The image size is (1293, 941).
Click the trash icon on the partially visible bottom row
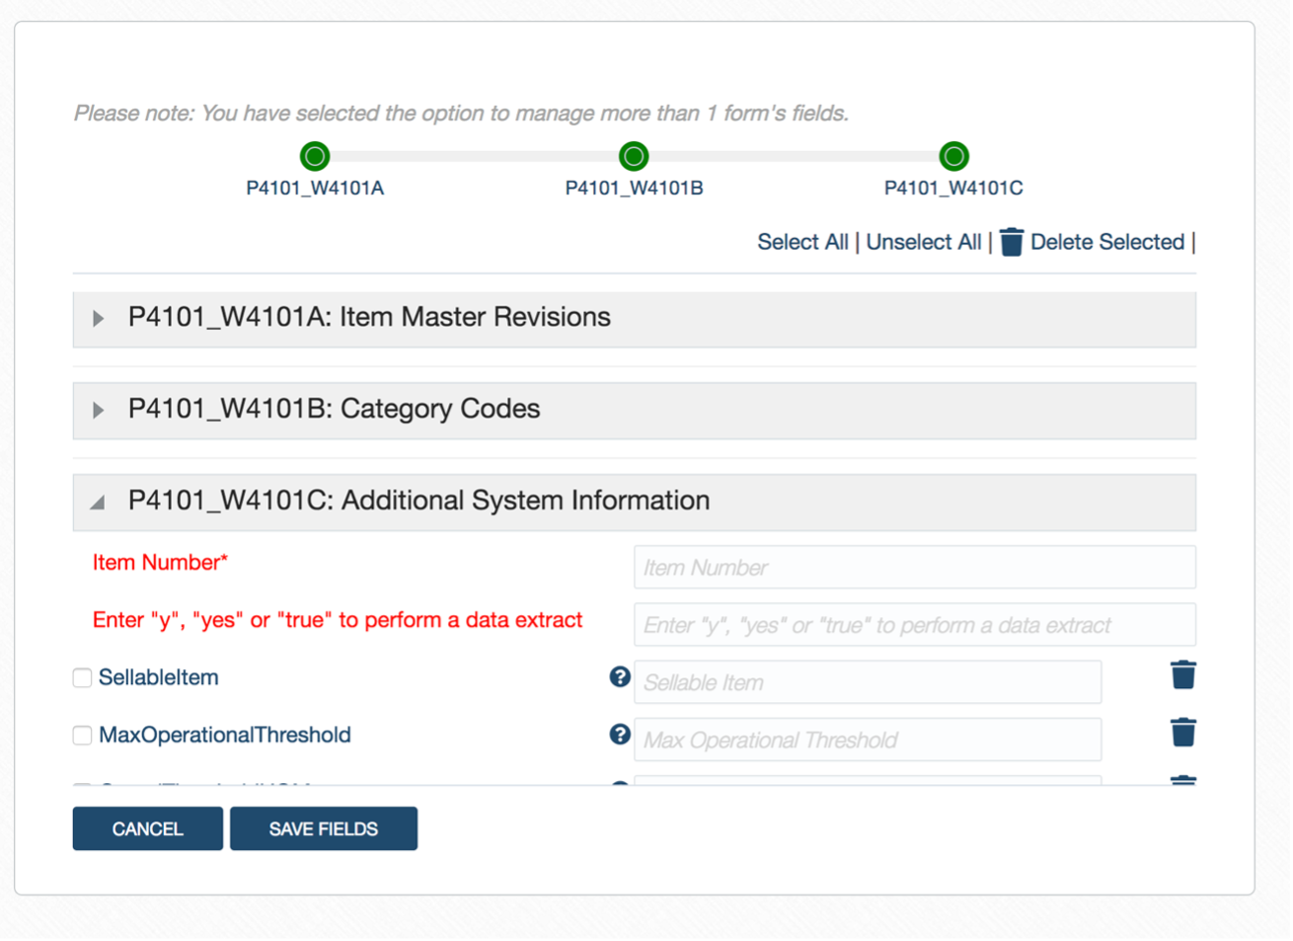tap(1182, 781)
